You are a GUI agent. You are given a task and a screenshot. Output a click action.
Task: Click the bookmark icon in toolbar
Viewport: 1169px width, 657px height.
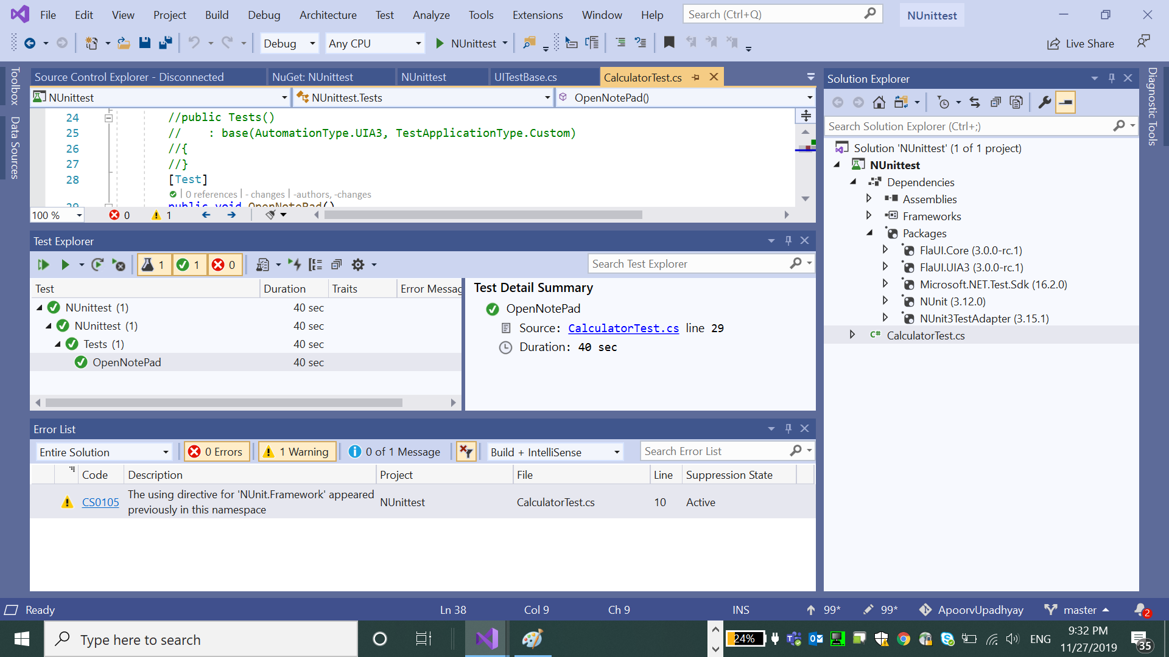tap(669, 43)
